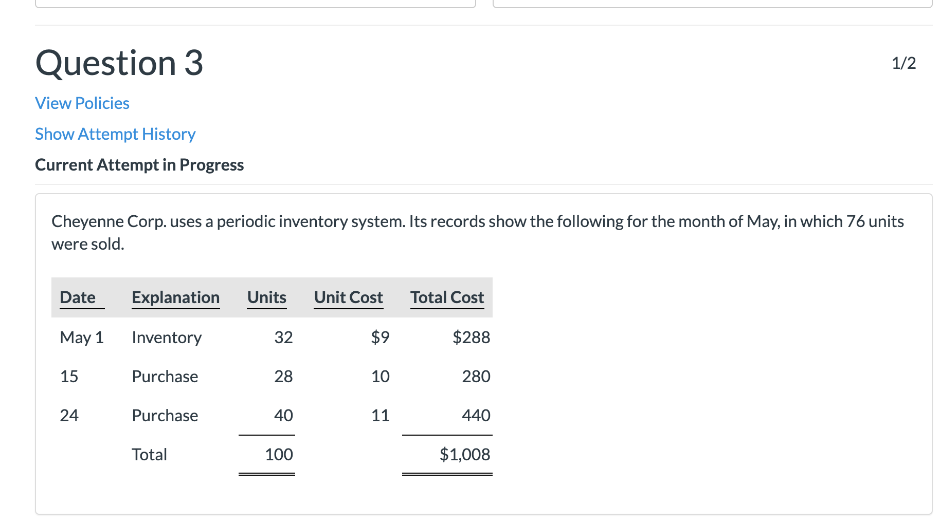940x524 pixels.
Task: Select the Date column header
Action: point(77,297)
